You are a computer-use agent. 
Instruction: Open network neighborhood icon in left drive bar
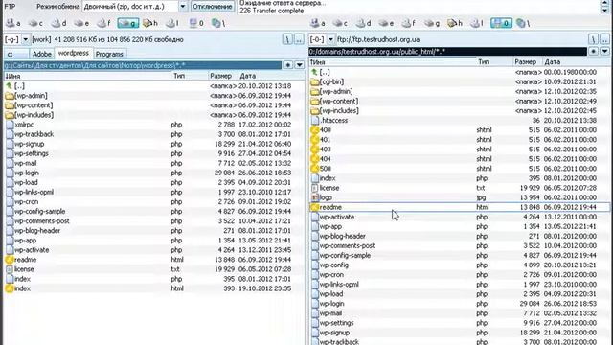point(218,23)
